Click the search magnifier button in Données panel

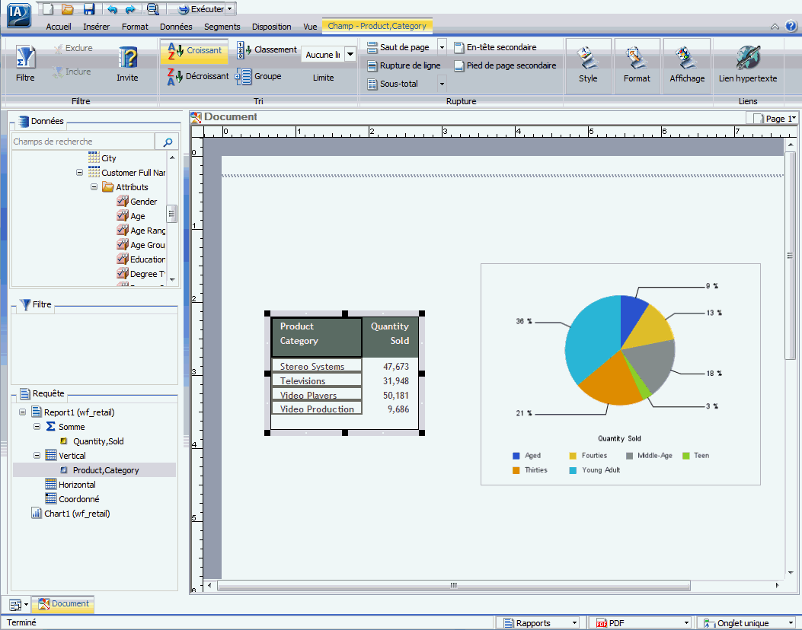coord(168,142)
